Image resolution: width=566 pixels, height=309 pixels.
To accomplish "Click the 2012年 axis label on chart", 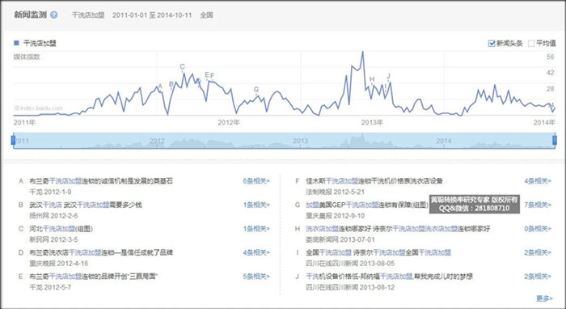I will pyautogui.click(x=229, y=123).
